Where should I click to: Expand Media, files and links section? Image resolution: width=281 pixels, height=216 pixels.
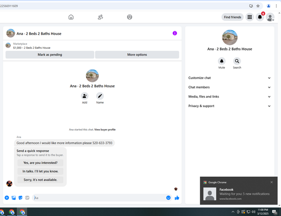229,96
